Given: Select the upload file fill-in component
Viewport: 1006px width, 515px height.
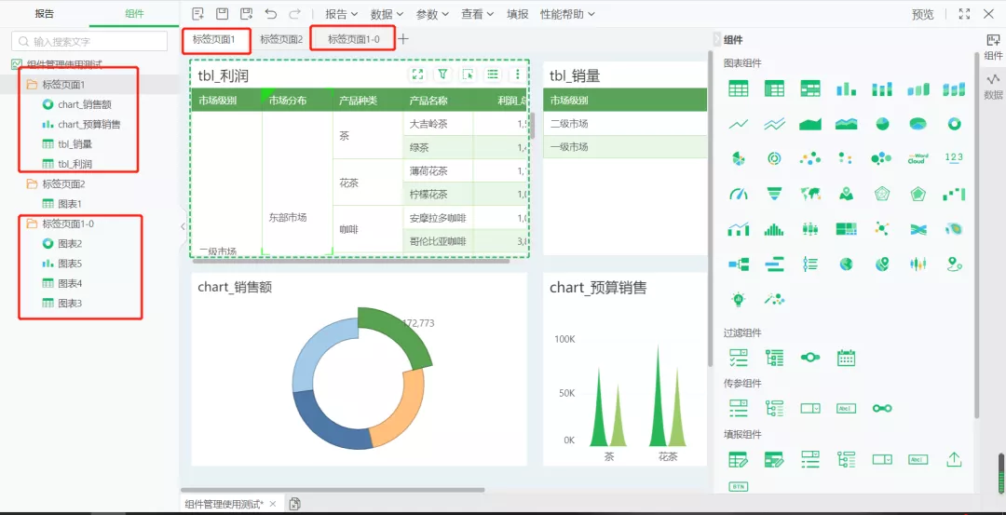Looking at the screenshot, I should coord(954,459).
